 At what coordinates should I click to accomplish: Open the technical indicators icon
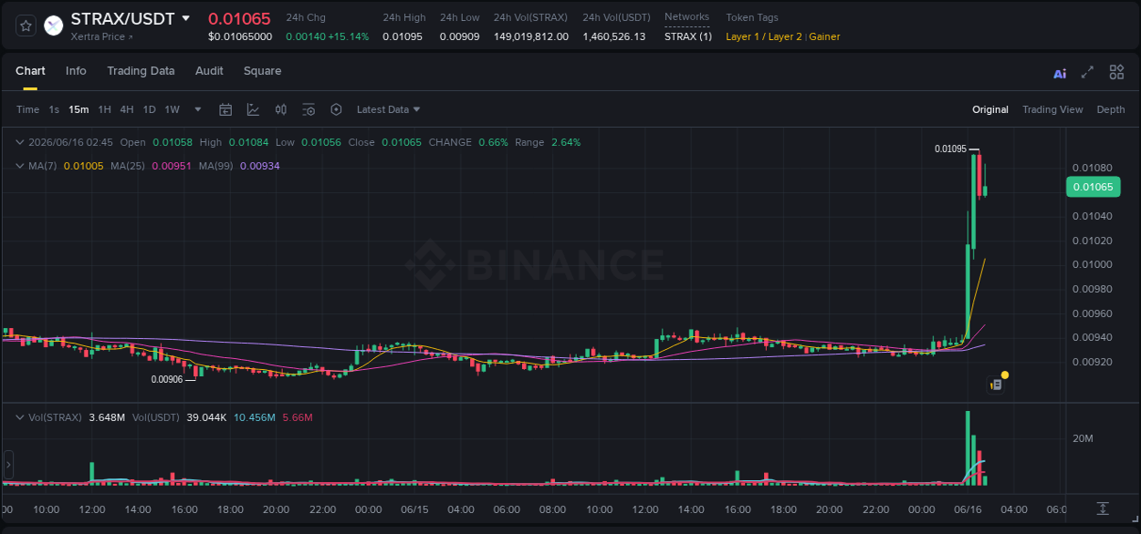(253, 109)
